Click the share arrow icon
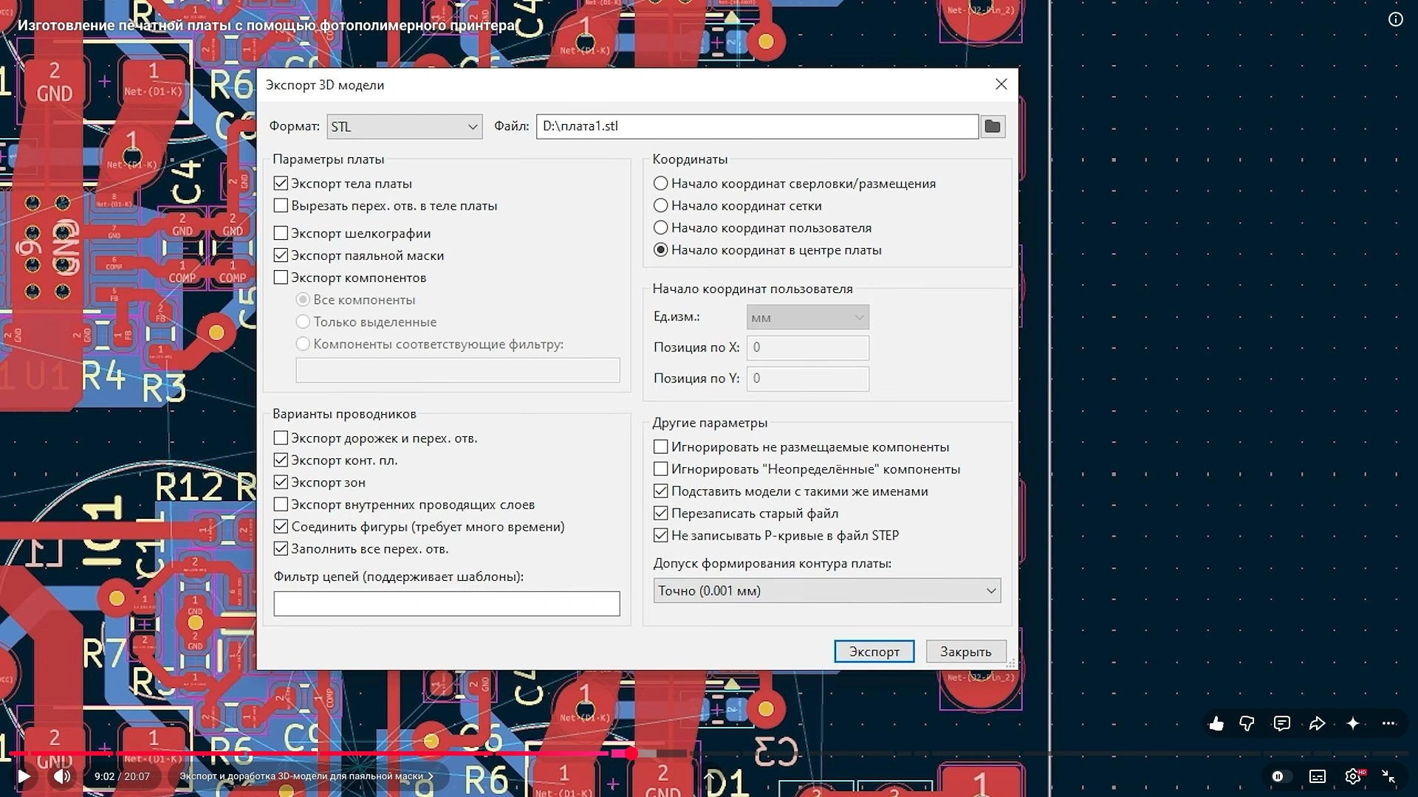The height and width of the screenshot is (797, 1418). pos(1317,723)
